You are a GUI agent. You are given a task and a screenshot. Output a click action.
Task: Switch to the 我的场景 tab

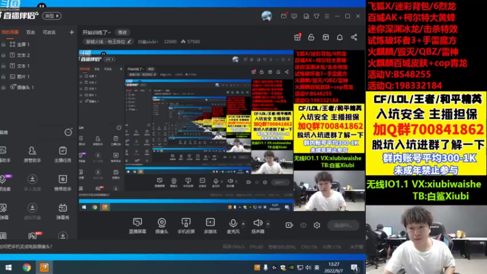pyautogui.click(x=10, y=32)
